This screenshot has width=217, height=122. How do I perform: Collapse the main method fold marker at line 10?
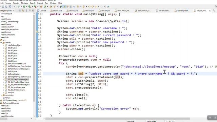42,14
